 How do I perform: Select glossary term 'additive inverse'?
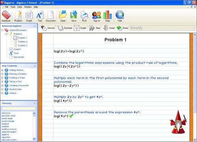tap(9, 129)
